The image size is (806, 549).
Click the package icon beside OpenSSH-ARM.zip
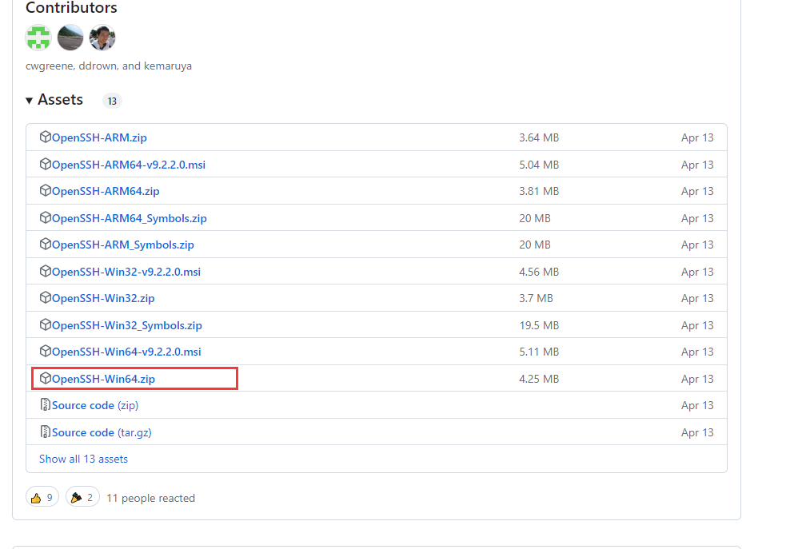point(46,137)
